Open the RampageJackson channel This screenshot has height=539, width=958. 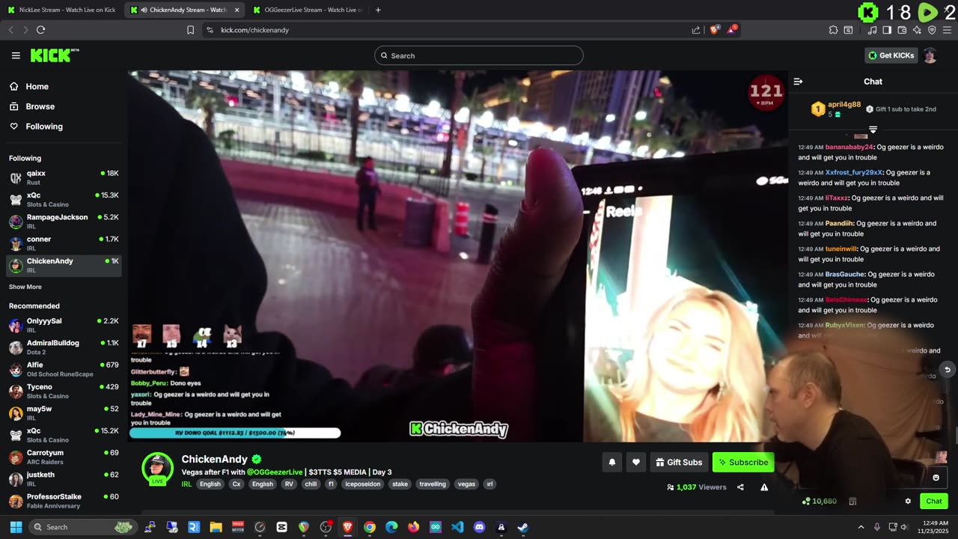point(64,221)
